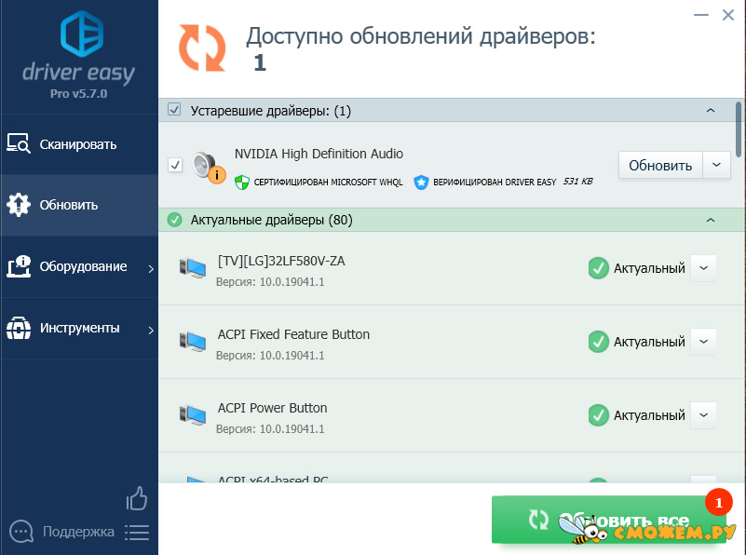Click the device icon for ACPI Power Button
The height and width of the screenshot is (555, 746).
click(193, 415)
